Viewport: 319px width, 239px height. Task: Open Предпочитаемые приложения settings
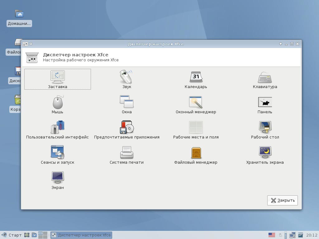click(126, 127)
